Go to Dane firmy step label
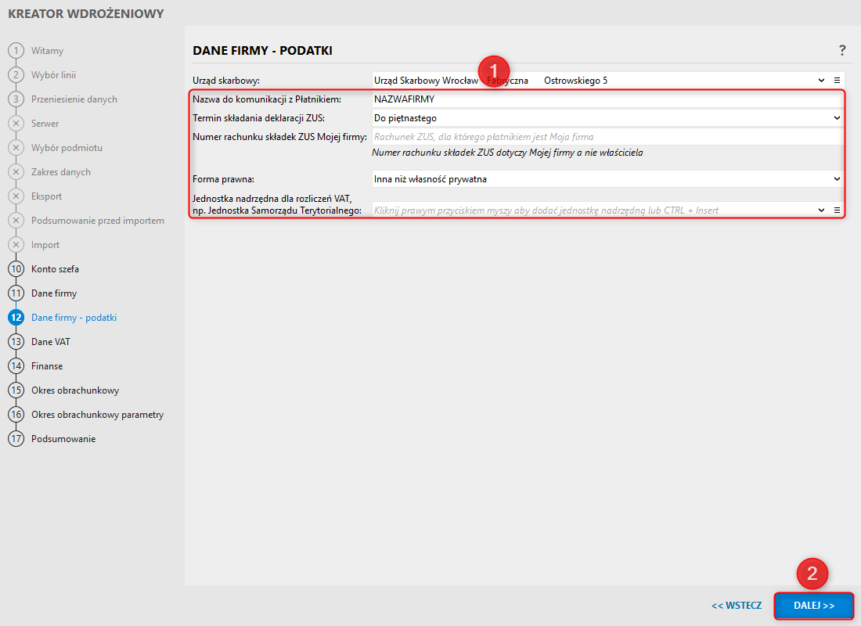Viewport: 861px width, 626px height. click(x=54, y=293)
